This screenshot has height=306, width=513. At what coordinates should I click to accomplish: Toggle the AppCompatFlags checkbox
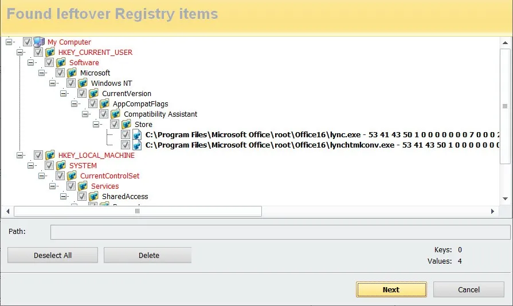point(93,104)
